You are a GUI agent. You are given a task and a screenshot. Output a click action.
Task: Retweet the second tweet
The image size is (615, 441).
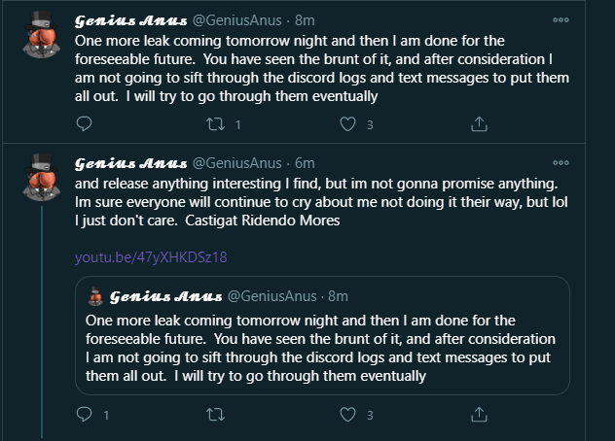point(216,415)
